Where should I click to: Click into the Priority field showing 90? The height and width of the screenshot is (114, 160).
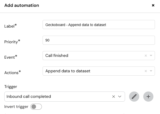click(x=99, y=40)
